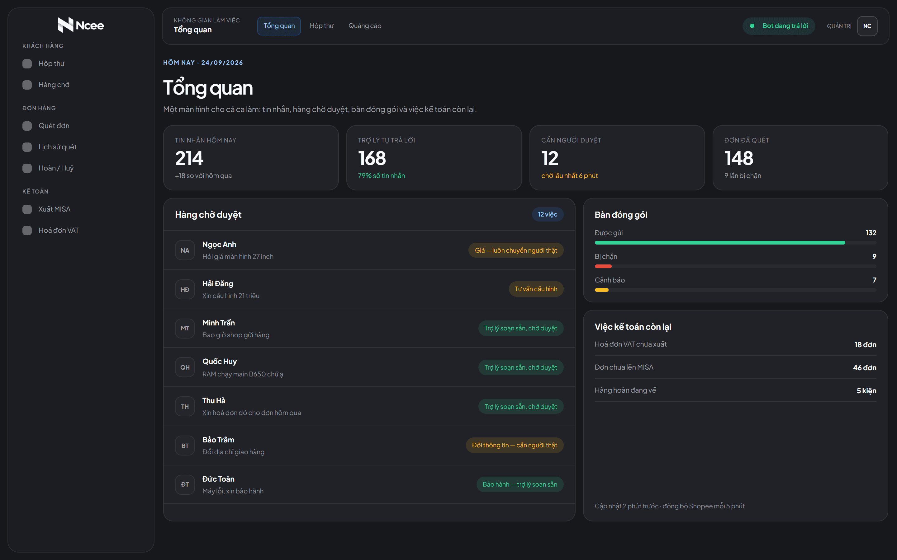This screenshot has height=560, width=897.
Task: Click the MT avatar for Minh Trần
Action: pyautogui.click(x=185, y=329)
